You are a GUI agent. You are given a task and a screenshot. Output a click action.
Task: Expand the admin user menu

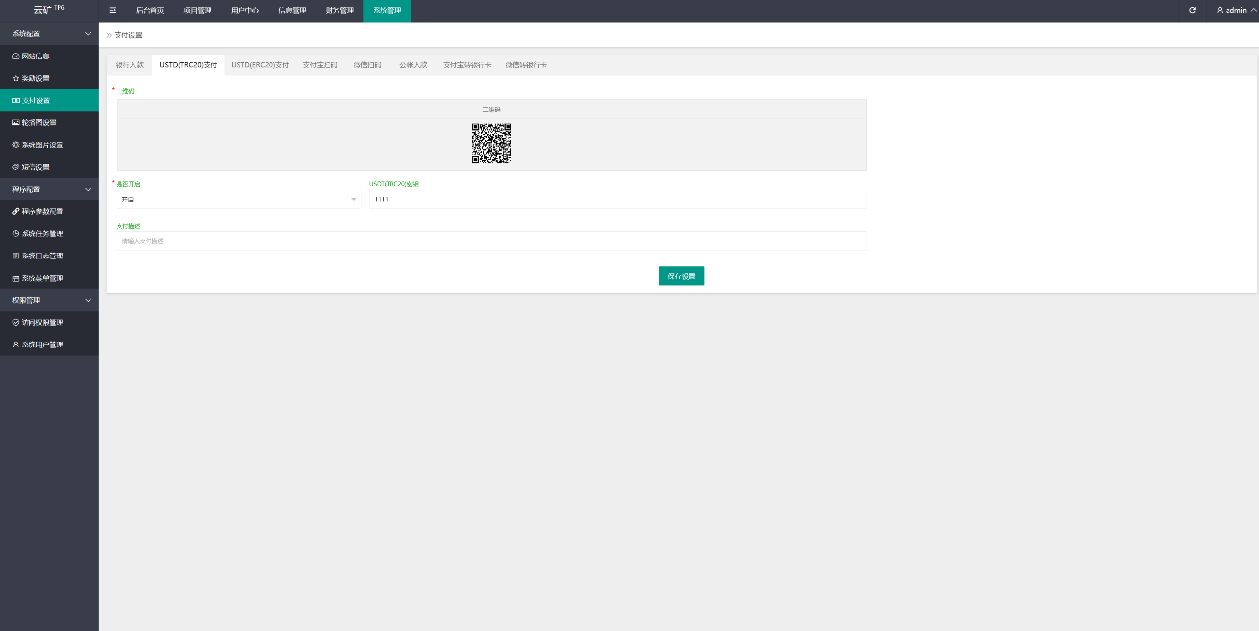(1235, 10)
